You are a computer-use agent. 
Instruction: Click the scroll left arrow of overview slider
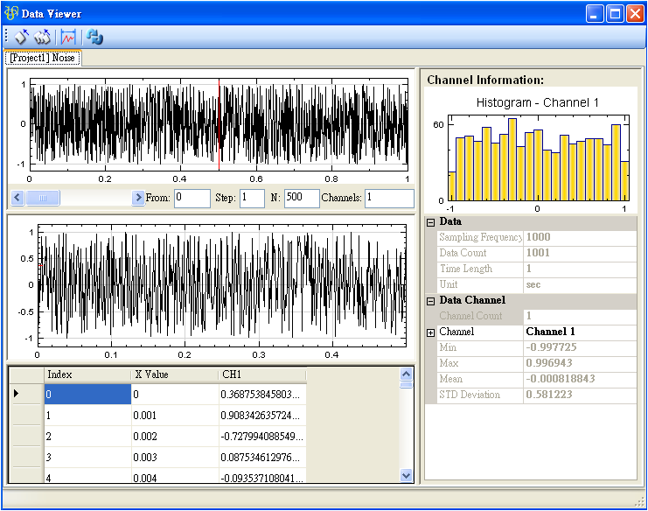pos(17,198)
